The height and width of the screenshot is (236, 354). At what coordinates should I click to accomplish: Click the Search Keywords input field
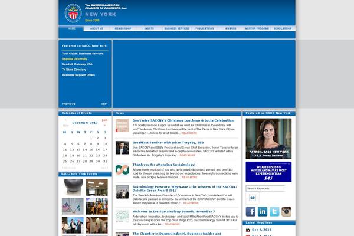(x=265, y=188)
